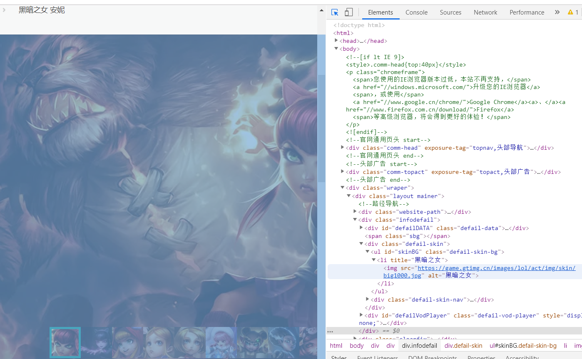Open the Sources tab
Viewport: 582px width, 359px height.
[450, 12]
